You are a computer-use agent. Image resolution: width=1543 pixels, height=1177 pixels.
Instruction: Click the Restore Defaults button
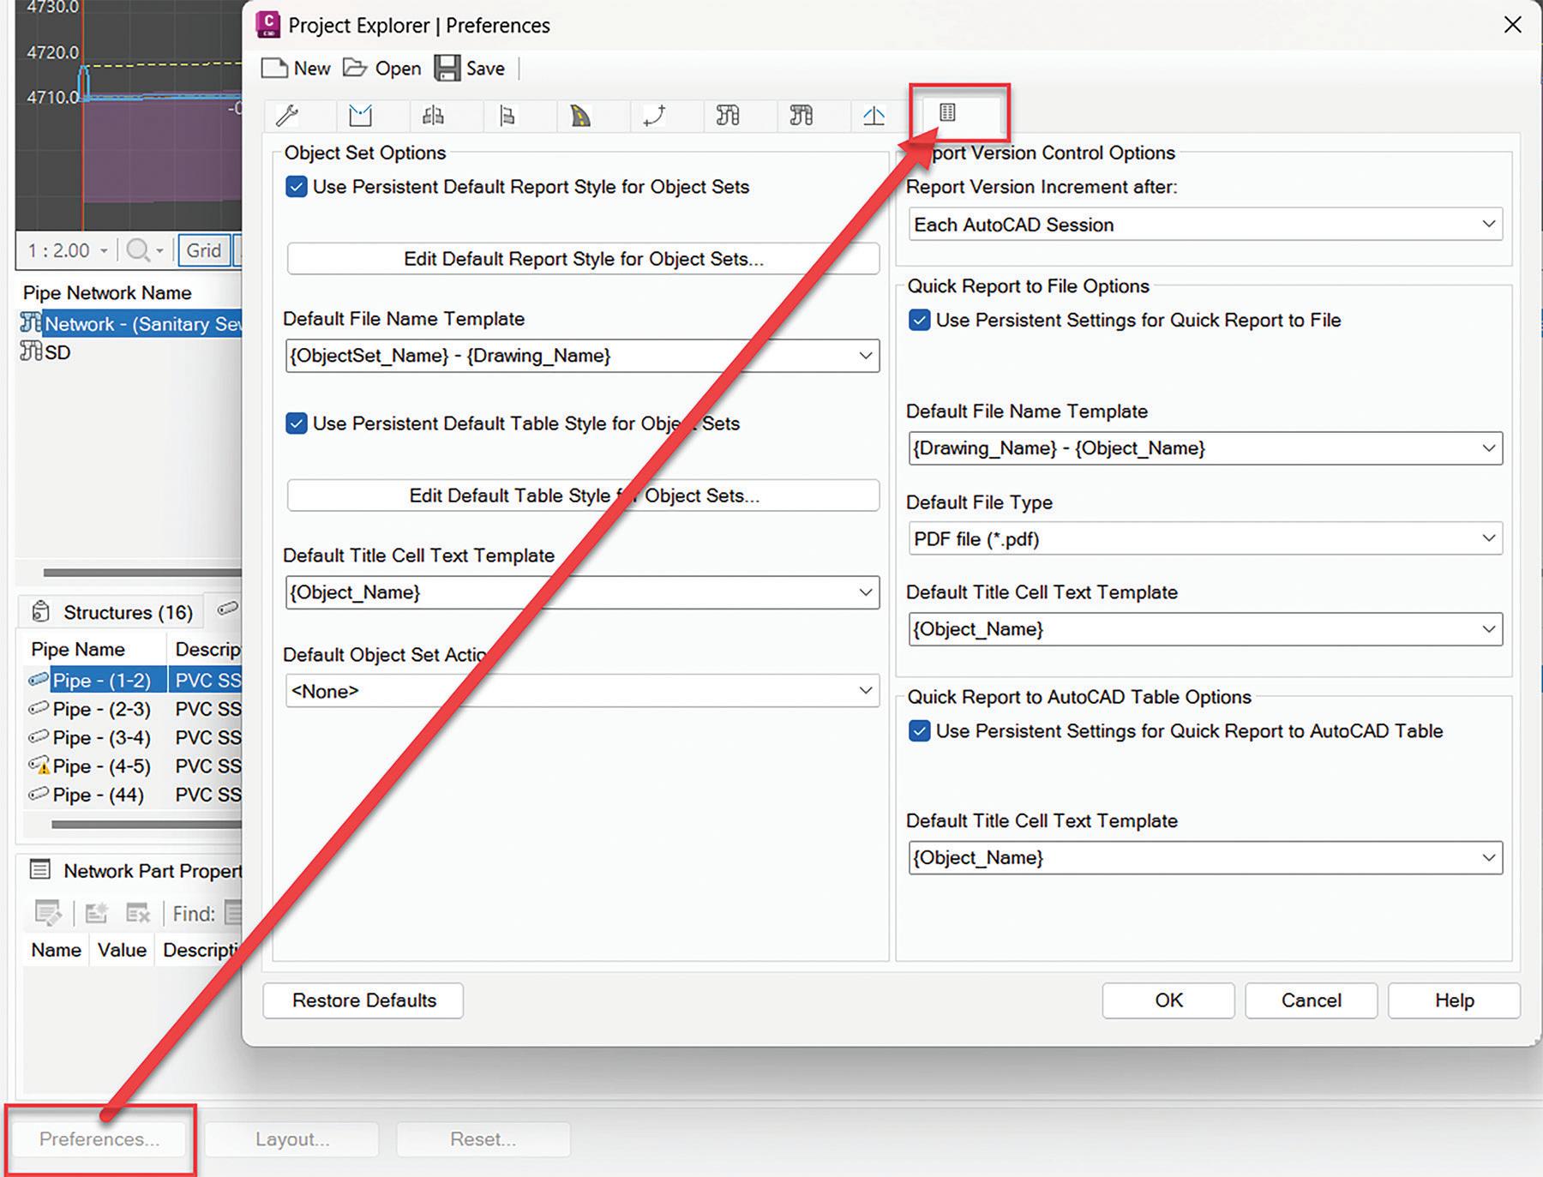363,1000
